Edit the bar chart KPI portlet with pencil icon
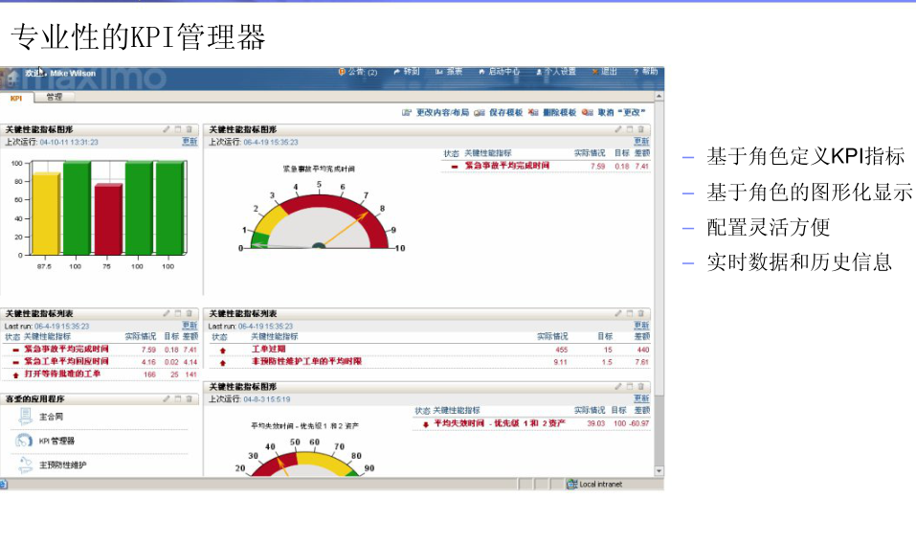Screen dimensions: 916x544 click(x=167, y=129)
